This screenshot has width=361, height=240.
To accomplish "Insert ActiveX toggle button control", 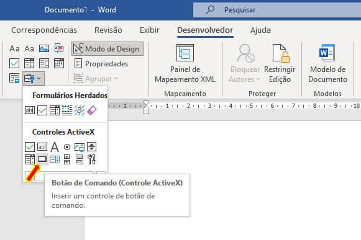I will 80,159.
